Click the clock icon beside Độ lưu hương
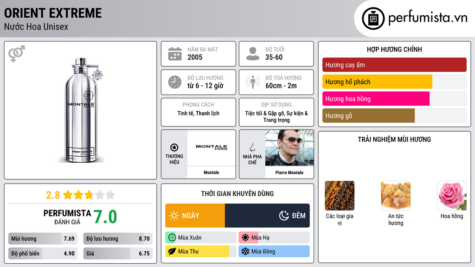 click(x=175, y=82)
